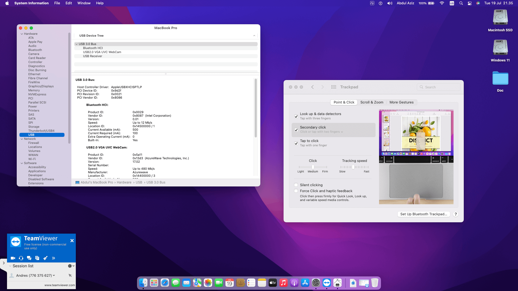The image size is (518, 291).
Task: Click Set Up Bluetooth Trackpad button
Action: (x=424, y=214)
